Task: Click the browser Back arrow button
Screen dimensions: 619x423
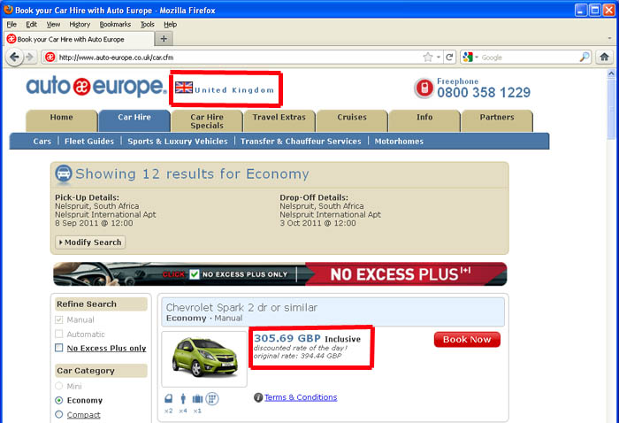Action: tap(14, 58)
